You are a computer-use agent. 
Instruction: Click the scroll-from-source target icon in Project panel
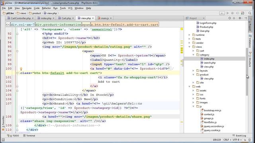(229, 18)
